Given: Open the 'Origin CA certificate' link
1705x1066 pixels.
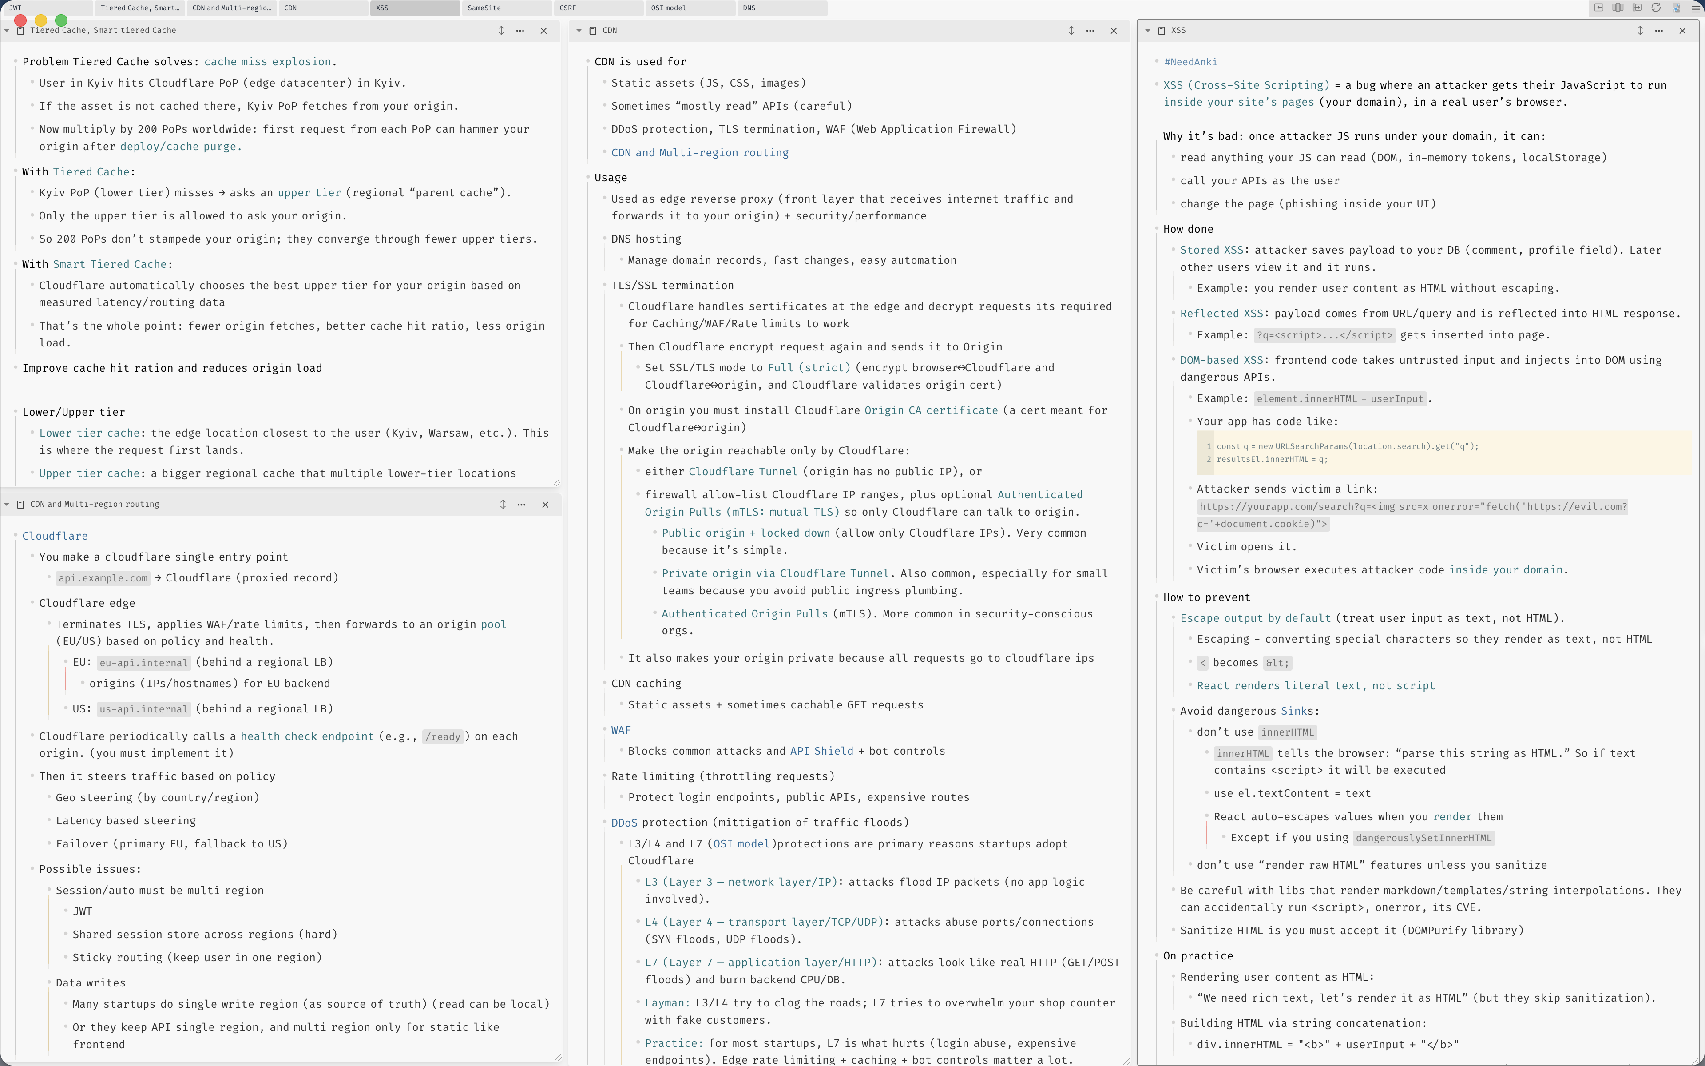Looking at the screenshot, I should click(931, 410).
